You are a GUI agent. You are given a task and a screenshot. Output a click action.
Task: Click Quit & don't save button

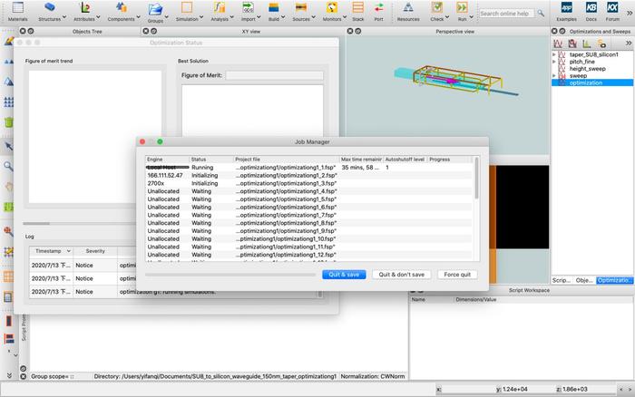click(401, 275)
